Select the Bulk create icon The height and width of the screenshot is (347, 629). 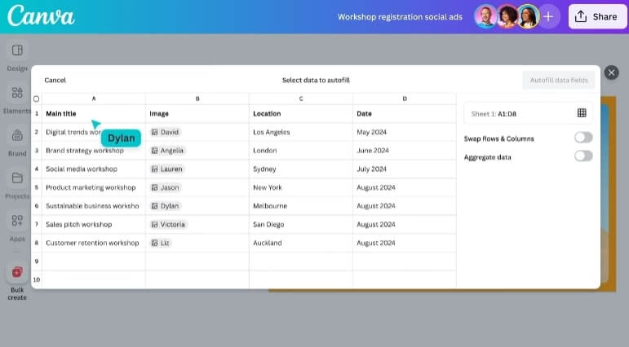[x=17, y=272]
